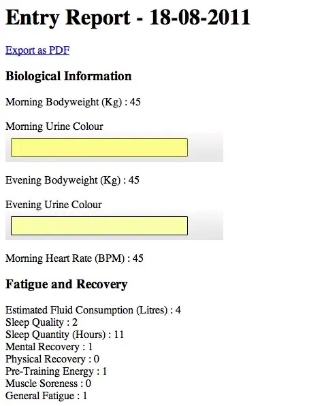Click the Fatigue and Recovery heading
Viewport: 324px width, 406px height.
[x=66, y=284]
